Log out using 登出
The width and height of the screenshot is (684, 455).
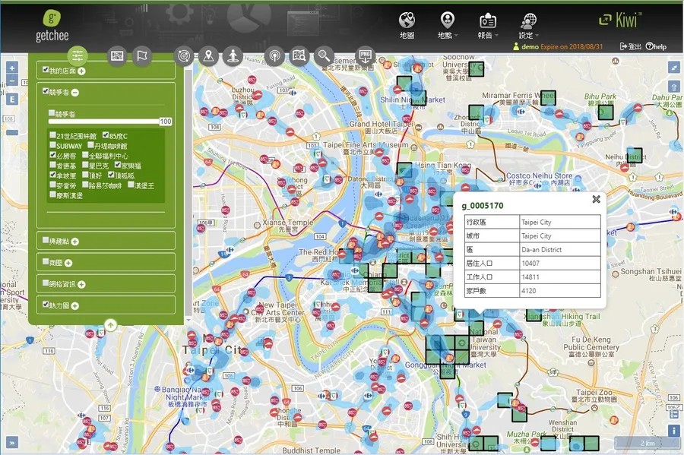[x=630, y=46]
